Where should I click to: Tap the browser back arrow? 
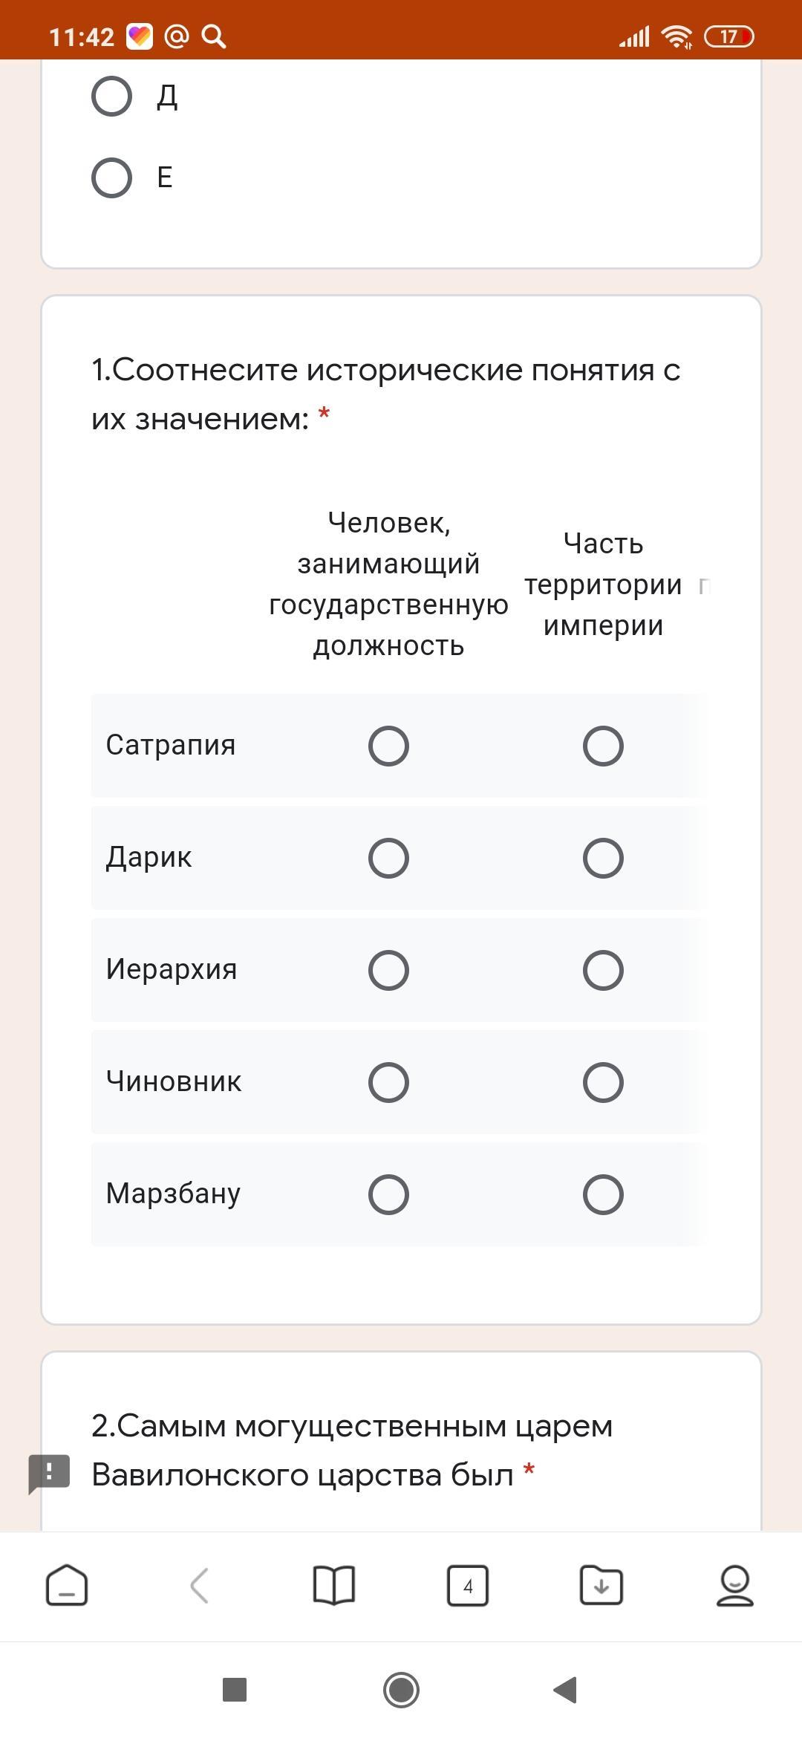pos(199,1585)
